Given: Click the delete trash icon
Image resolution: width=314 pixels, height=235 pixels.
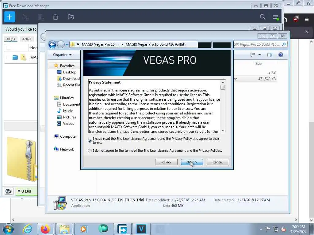Looking at the screenshot, I should 56,17.
